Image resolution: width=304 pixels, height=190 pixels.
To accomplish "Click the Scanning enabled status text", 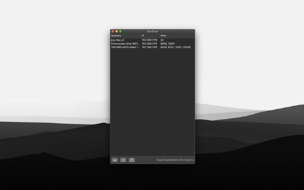I will (175, 160).
